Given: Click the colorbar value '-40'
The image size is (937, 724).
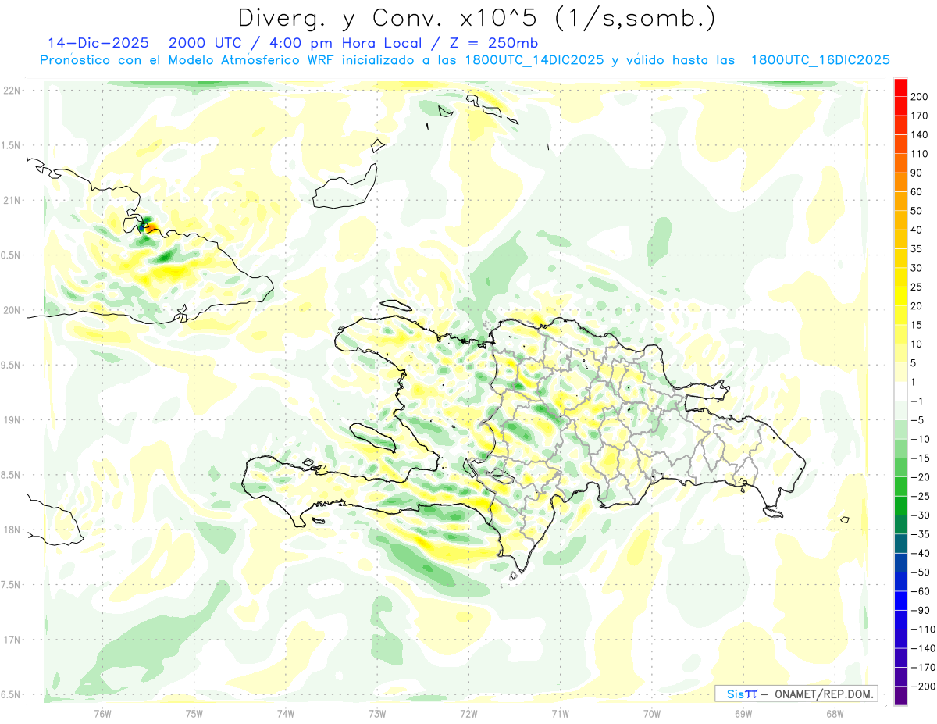Looking at the screenshot, I should pos(920,553).
